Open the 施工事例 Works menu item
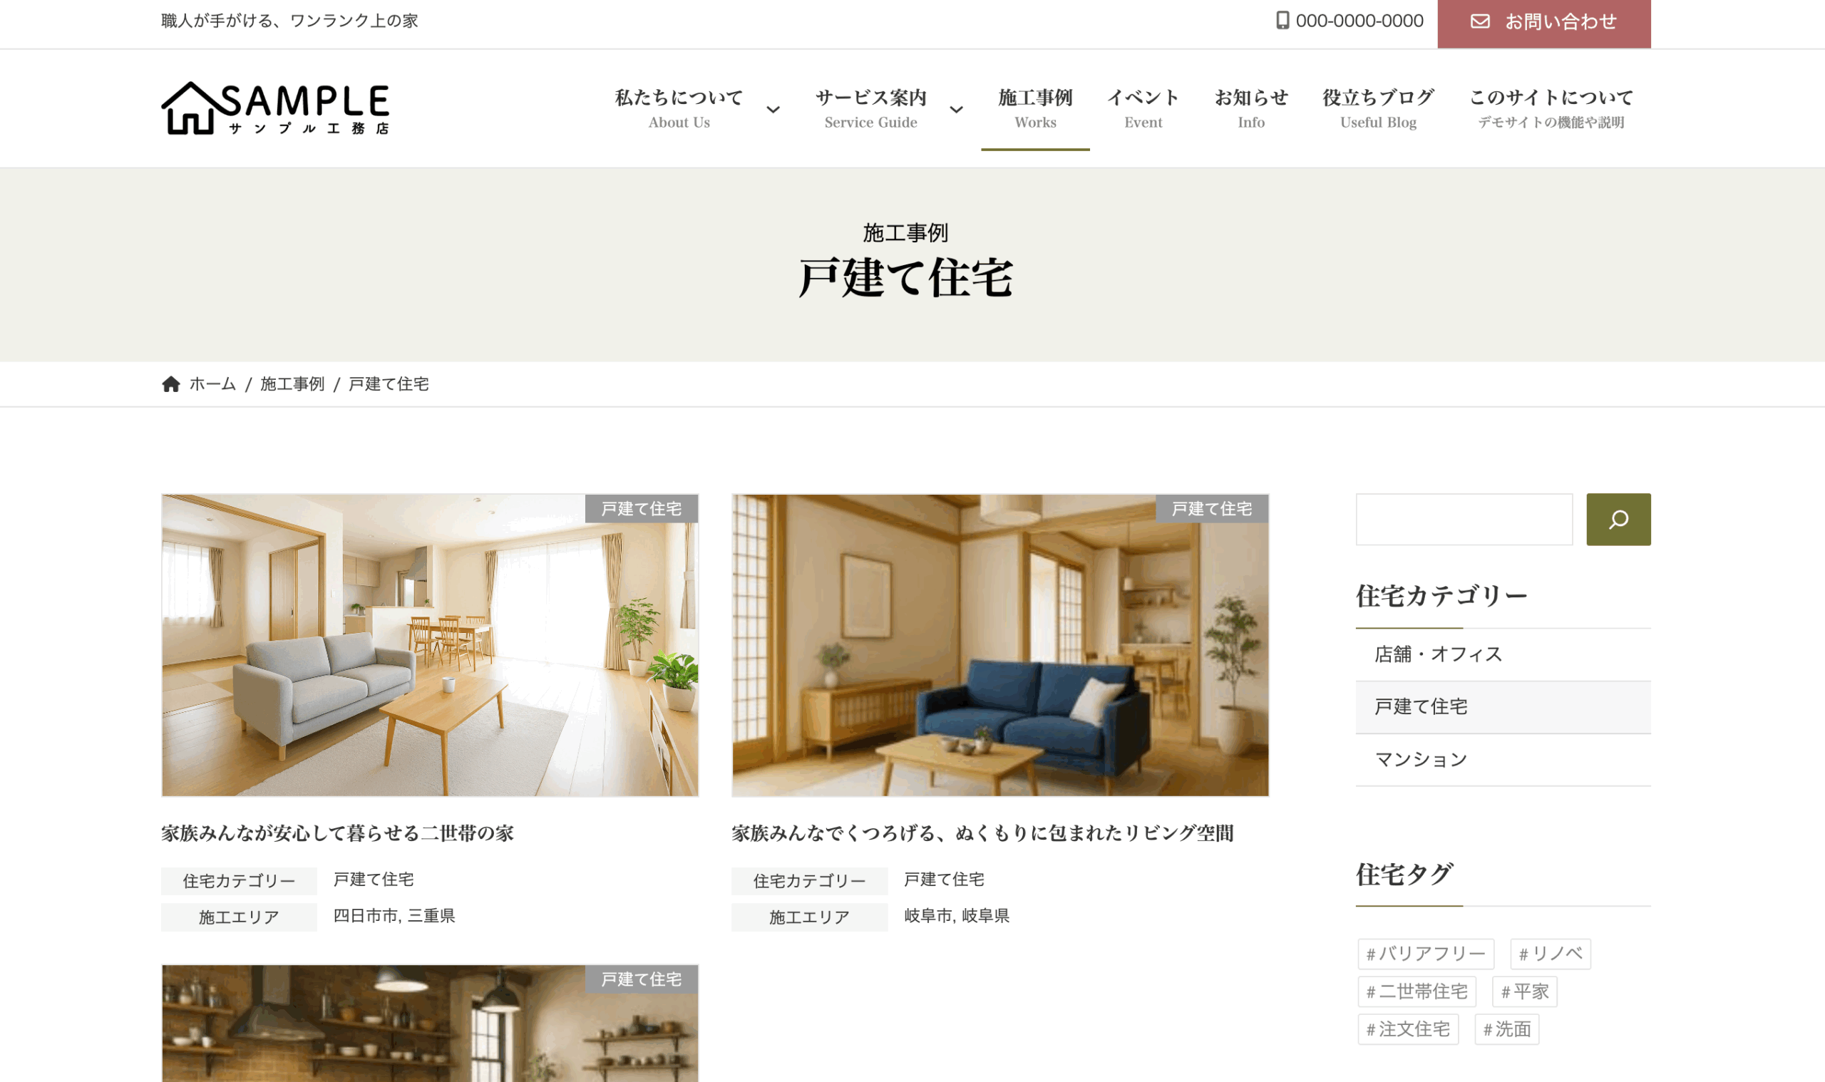This screenshot has height=1082, width=1825. pyautogui.click(x=1034, y=108)
